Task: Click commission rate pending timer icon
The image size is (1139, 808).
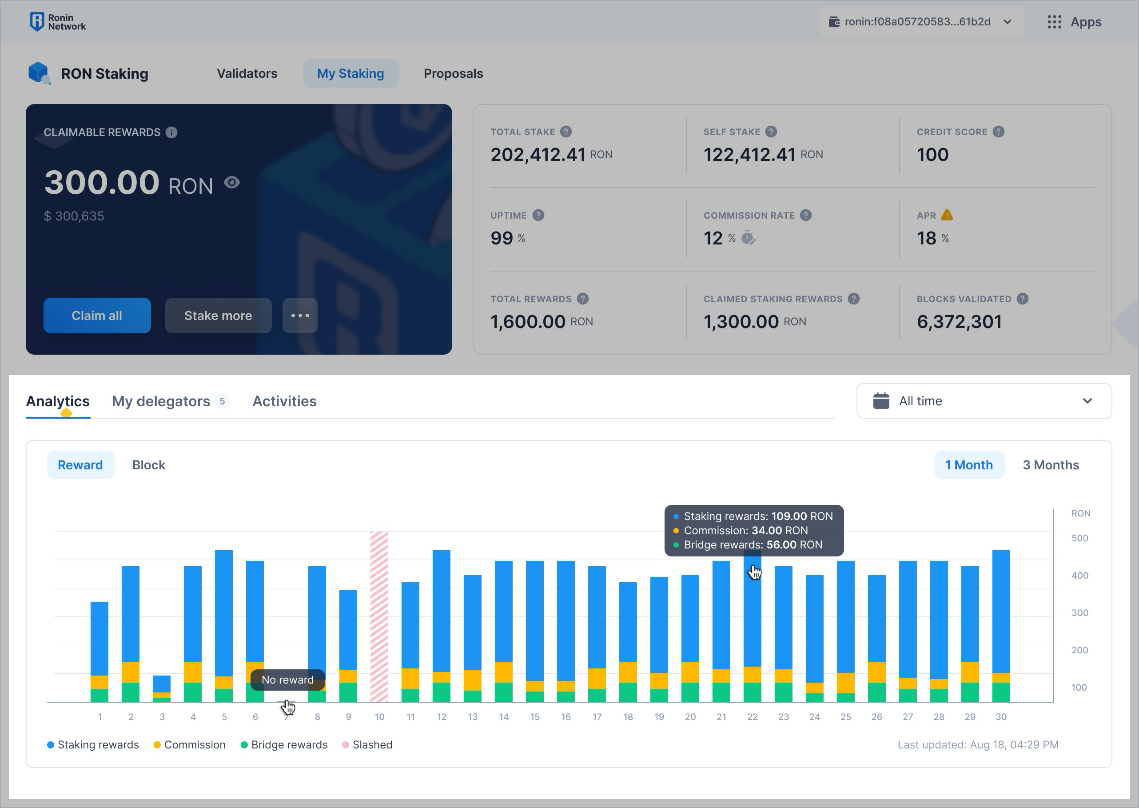Action: click(x=748, y=238)
